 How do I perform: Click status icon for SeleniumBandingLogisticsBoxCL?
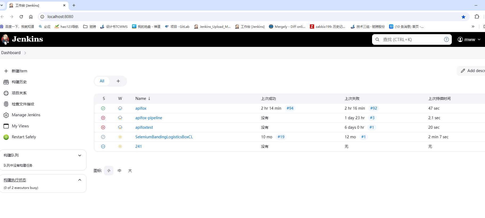tap(103, 137)
